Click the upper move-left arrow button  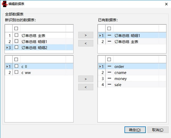pyautogui.click(x=85, y=43)
